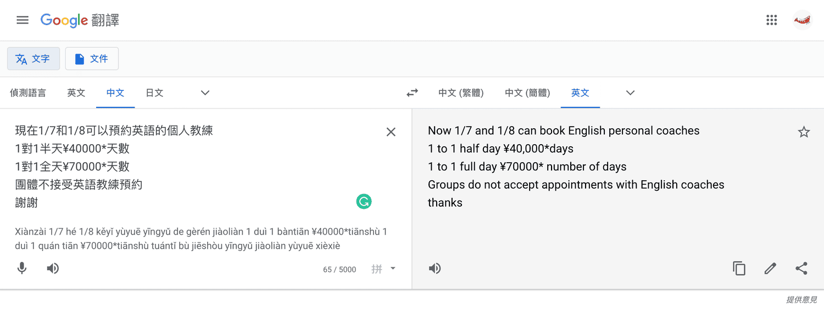Expand the source languages list

click(x=205, y=93)
